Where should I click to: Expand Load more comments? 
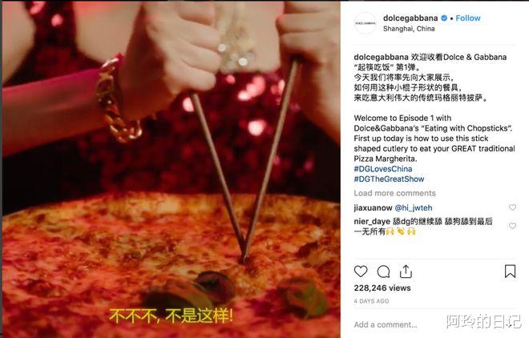394,193
